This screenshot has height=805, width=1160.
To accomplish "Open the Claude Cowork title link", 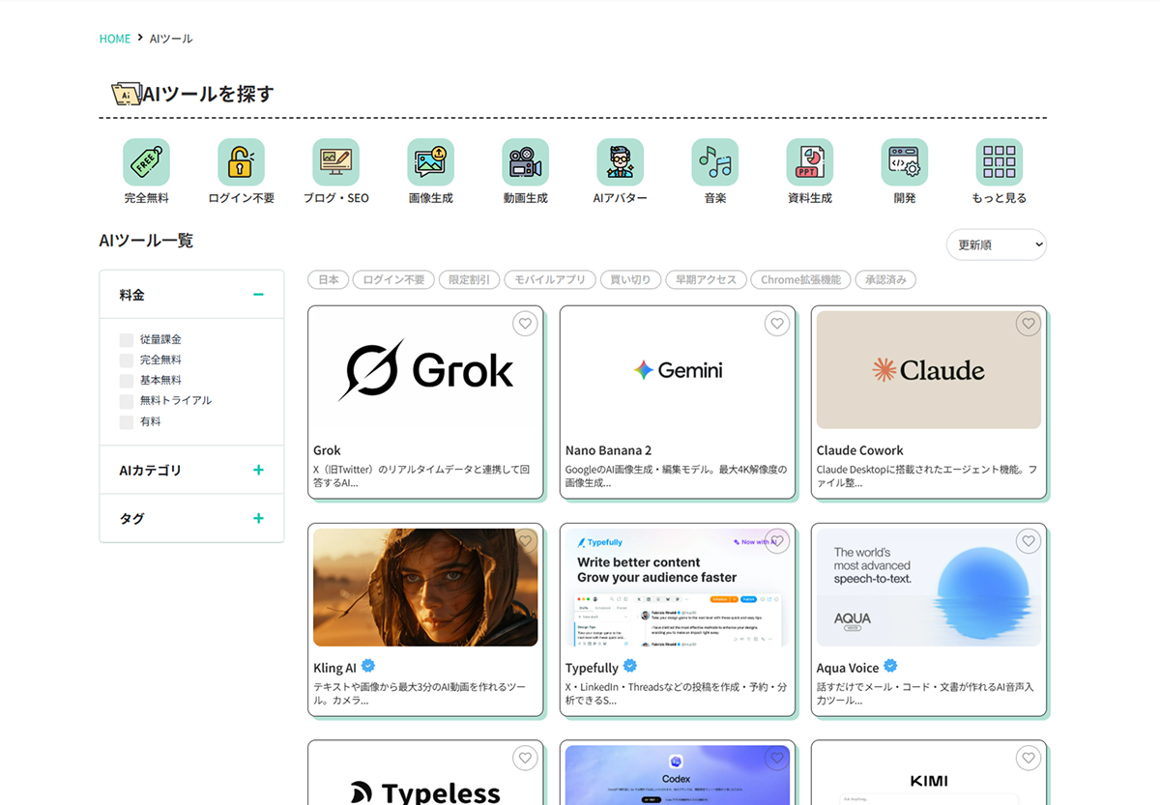I will [860, 450].
